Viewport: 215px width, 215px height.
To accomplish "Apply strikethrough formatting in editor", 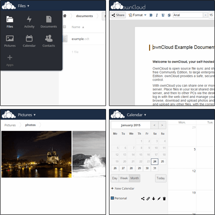I will pos(169,15).
